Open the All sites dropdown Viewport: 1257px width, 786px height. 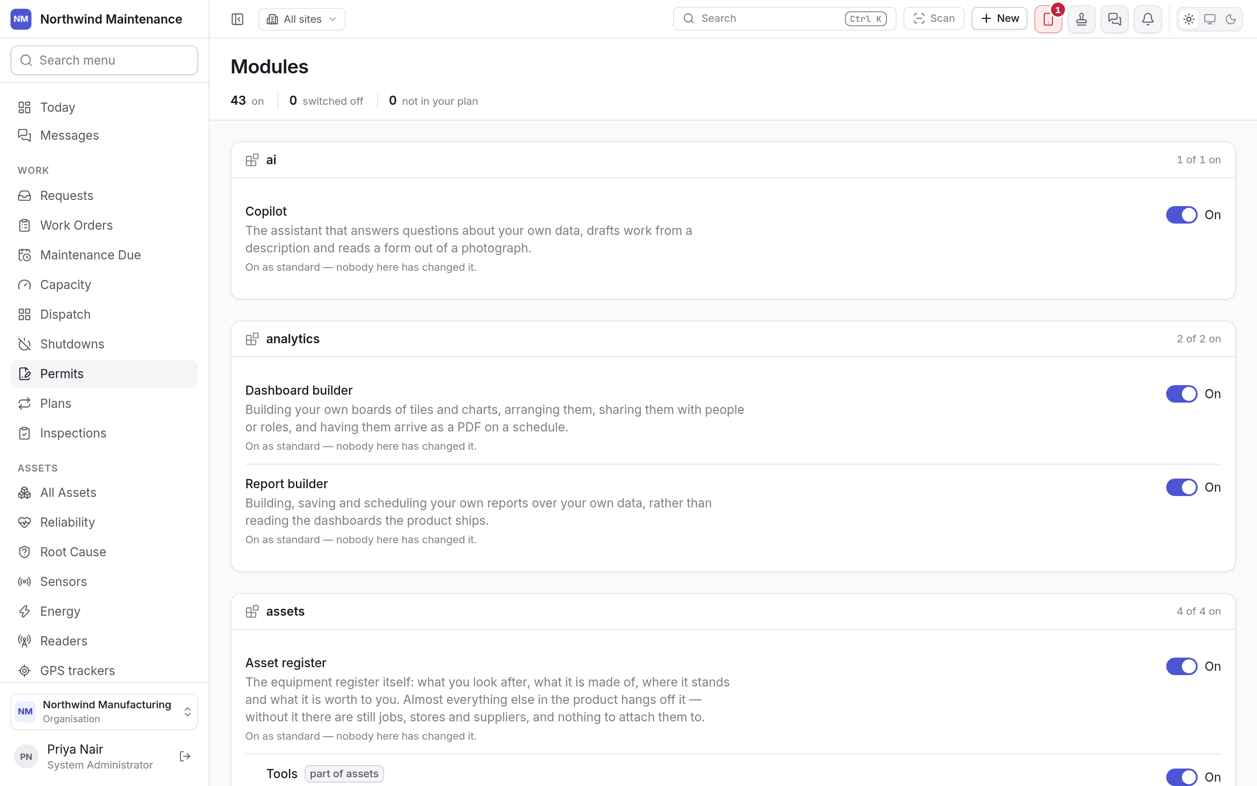302,19
